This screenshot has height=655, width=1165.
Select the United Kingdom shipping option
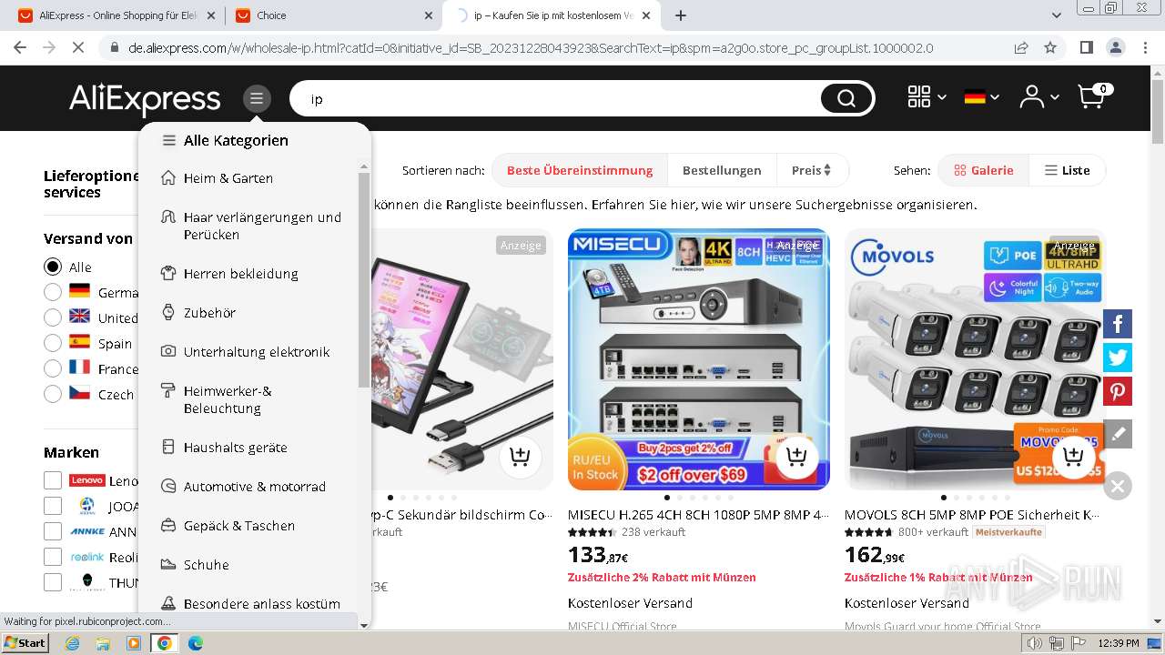[x=53, y=317]
